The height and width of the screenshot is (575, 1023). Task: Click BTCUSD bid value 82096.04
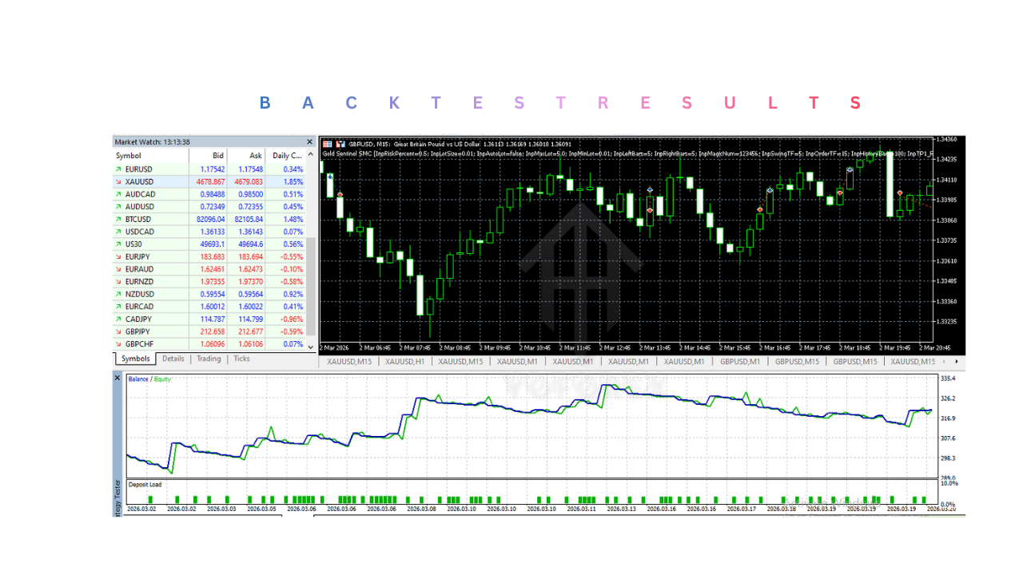(210, 219)
